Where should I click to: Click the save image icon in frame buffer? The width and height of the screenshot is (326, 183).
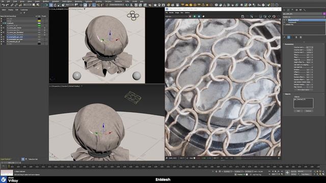[x=242, y=16]
